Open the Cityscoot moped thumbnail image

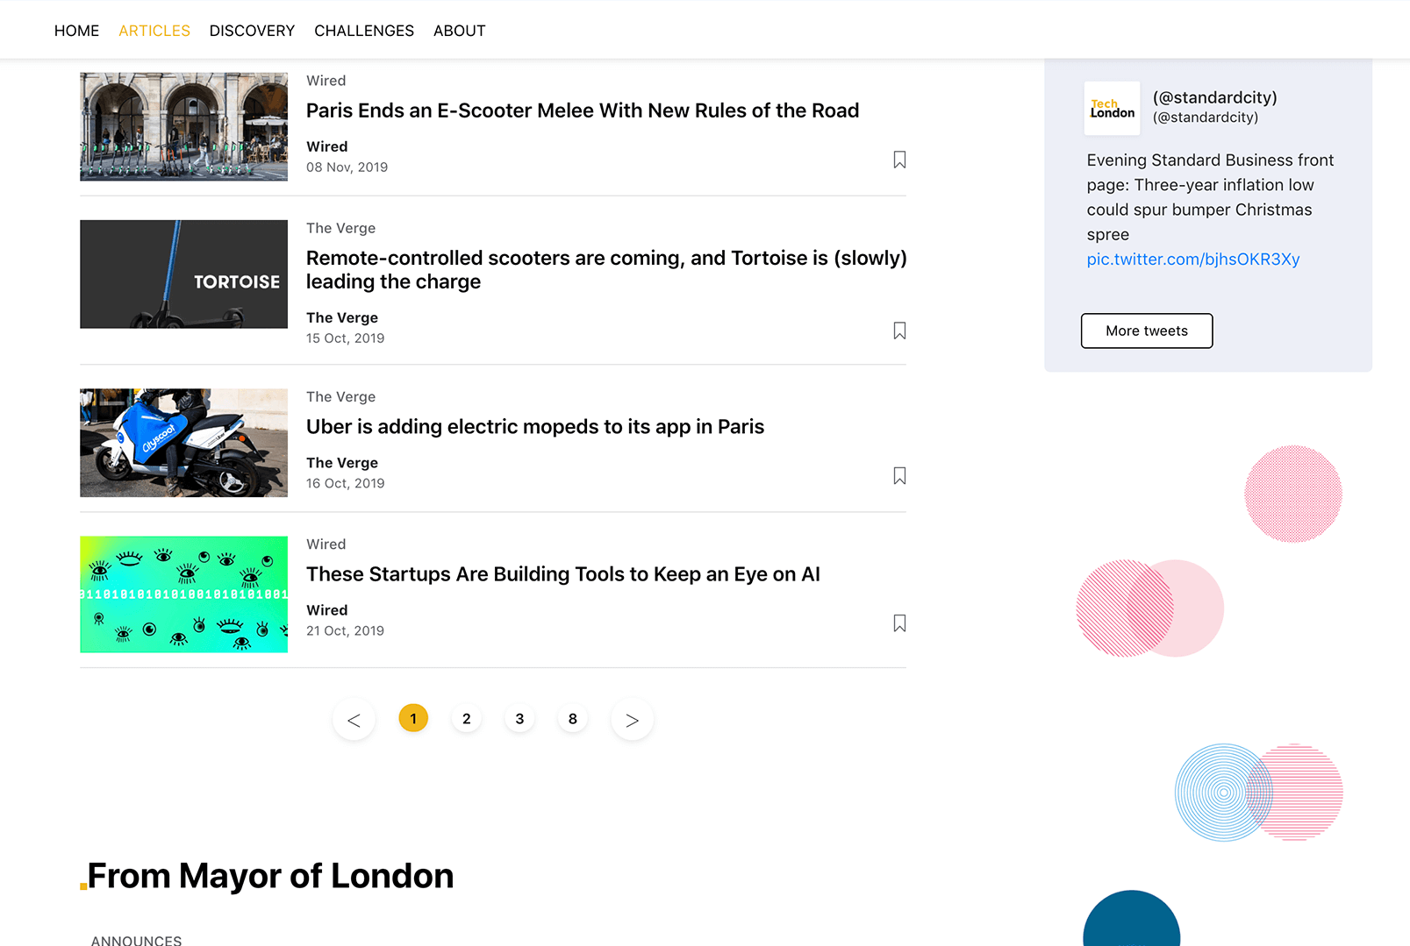(x=183, y=443)
